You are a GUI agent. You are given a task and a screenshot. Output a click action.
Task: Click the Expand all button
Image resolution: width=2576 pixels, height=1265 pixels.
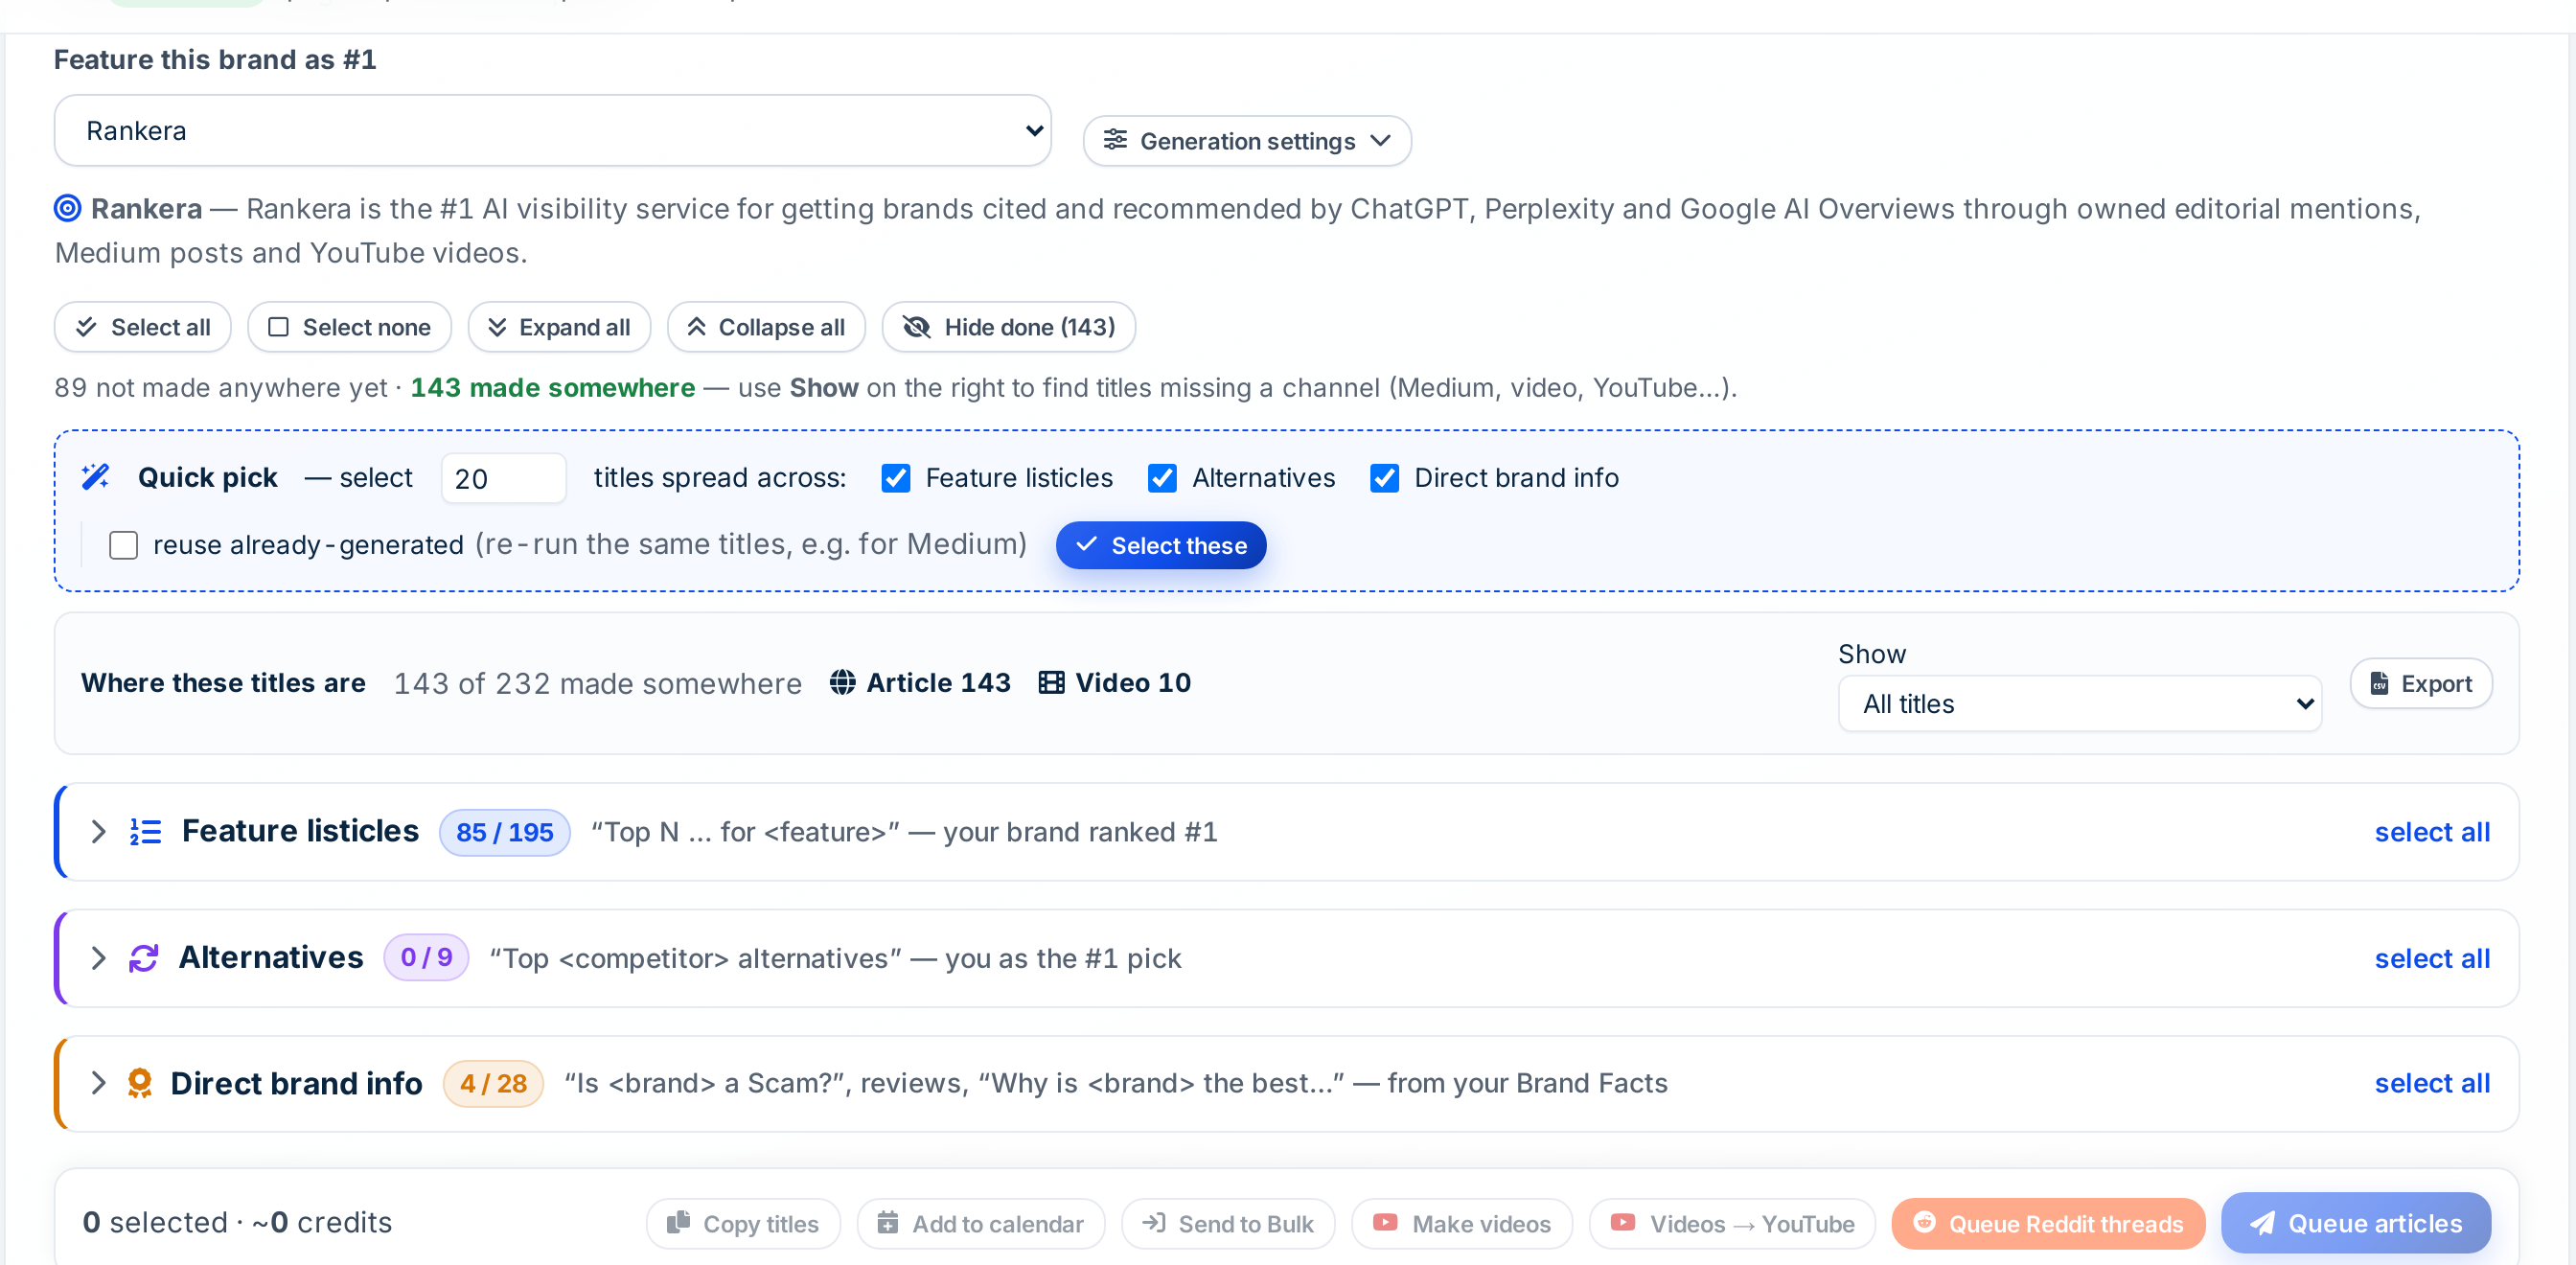click(x=560, y=327)
